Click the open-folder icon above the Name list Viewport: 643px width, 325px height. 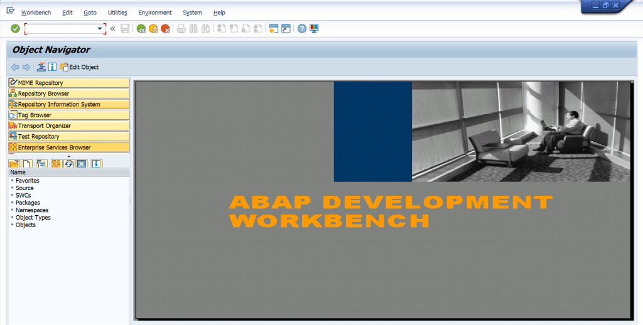click(x=14, y=163)
